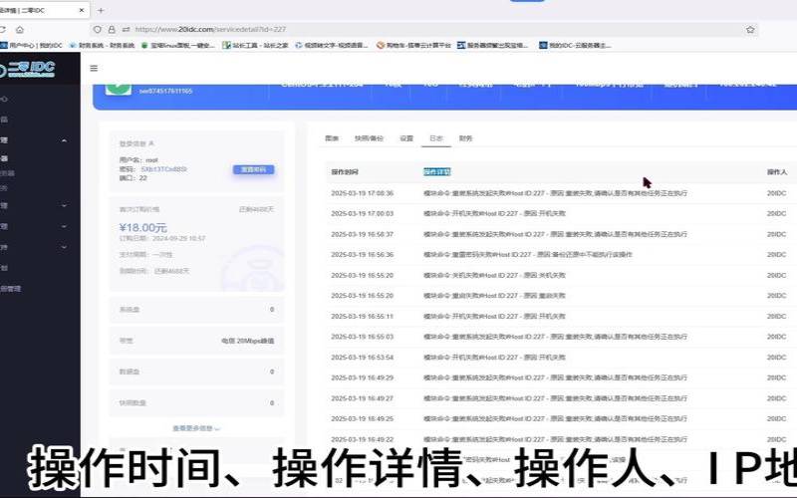Switch to the 快照/备份 tab

[369, 138]
